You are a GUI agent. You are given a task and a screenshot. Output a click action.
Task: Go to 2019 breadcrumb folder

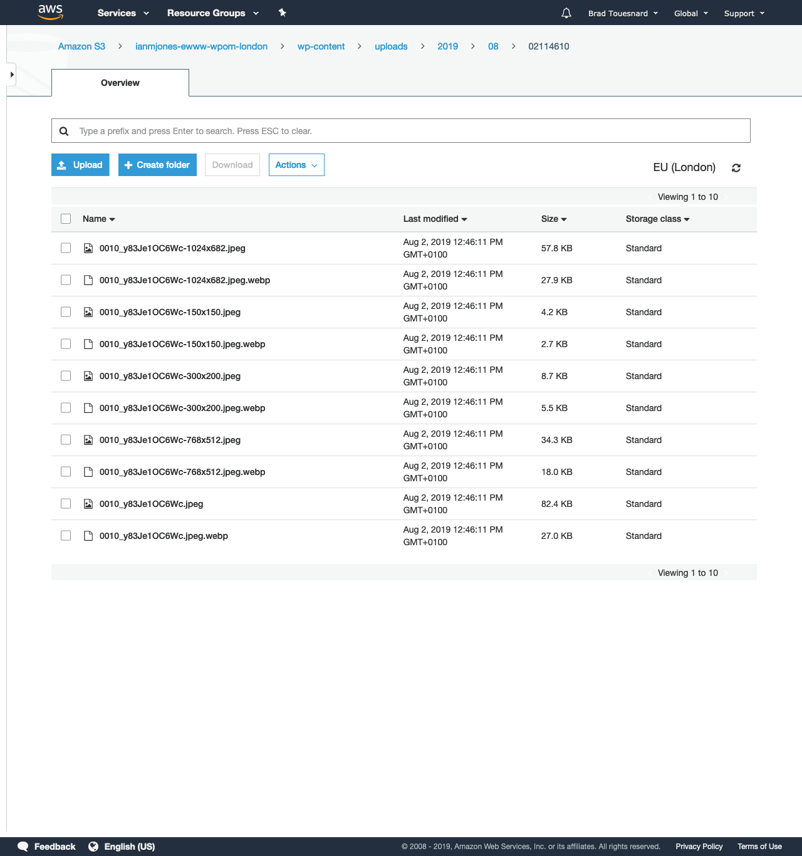pos(447,46)
